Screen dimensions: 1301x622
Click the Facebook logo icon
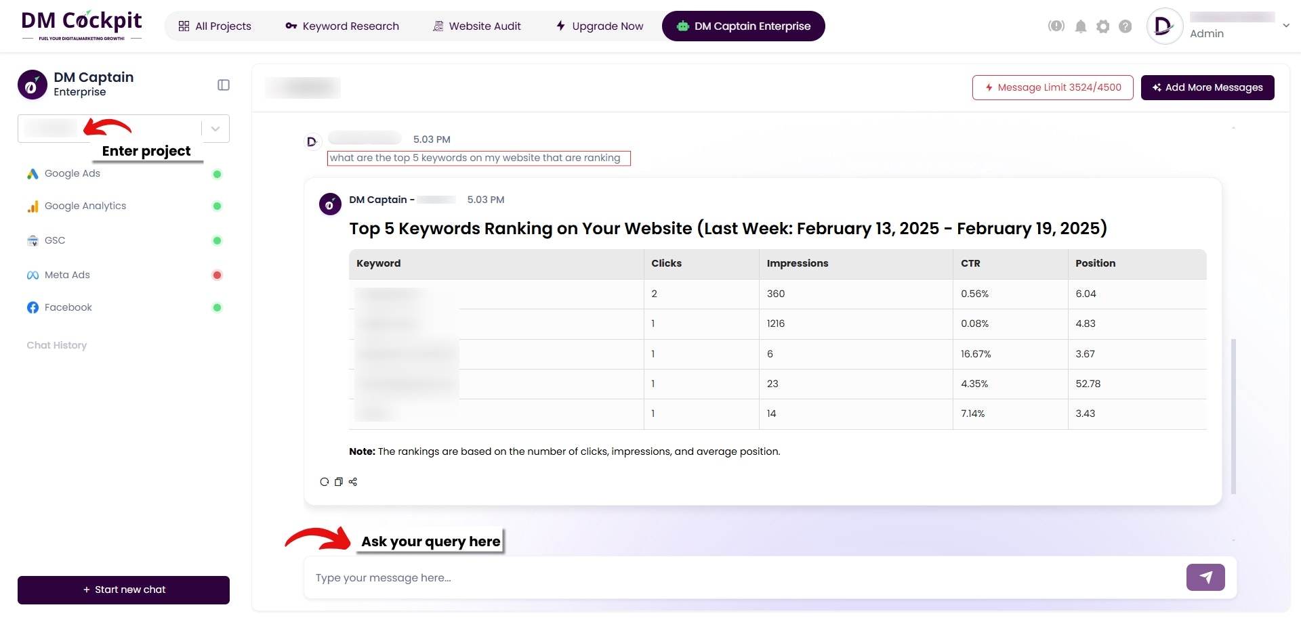pos(33,308)
